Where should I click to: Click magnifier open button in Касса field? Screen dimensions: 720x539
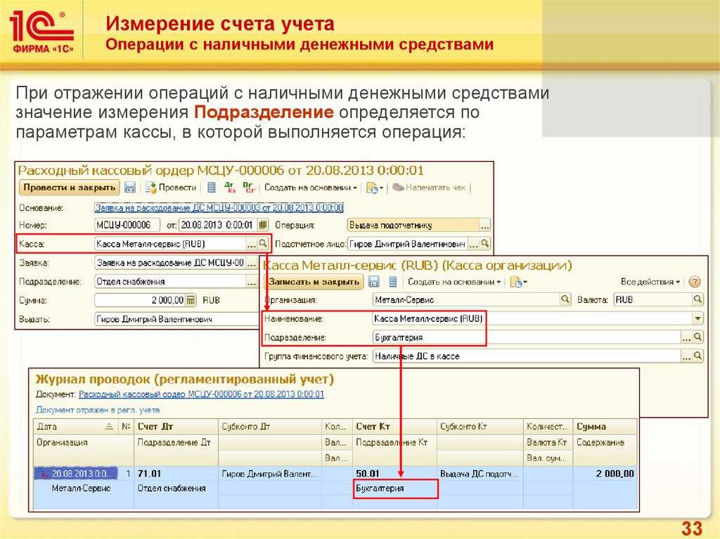tap(263, 244)
